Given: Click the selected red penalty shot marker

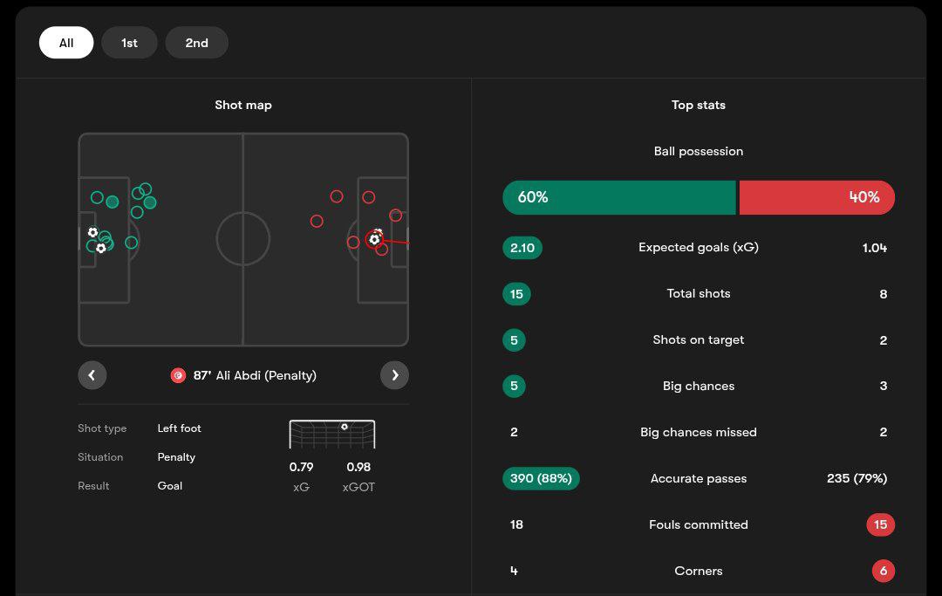Looking at the screenshot, I should pyautogui.click(x=374, y=239).
